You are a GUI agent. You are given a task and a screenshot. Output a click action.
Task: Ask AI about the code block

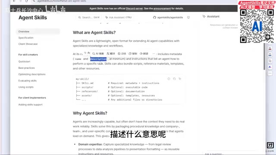click(180, 79)
